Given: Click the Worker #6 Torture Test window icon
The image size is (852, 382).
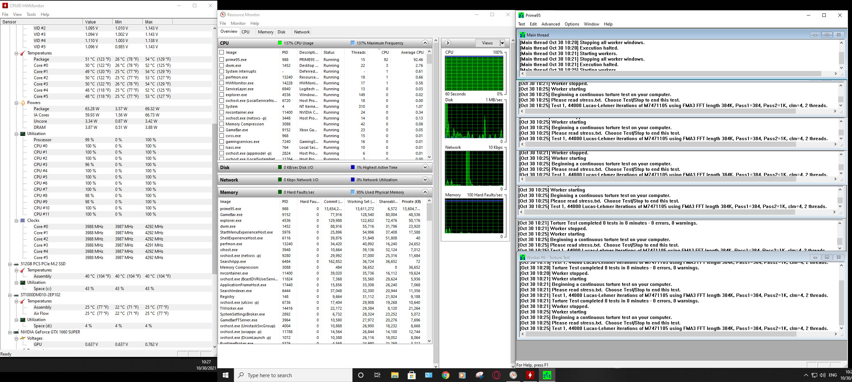Looking at the screenshot, I should (523, 257).
